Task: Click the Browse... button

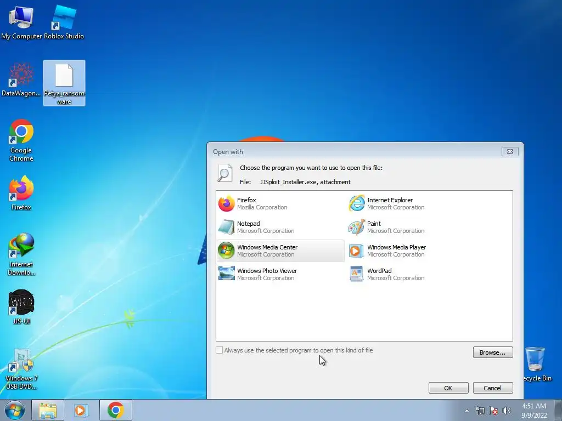Action: pyautogui.click(x=493, y=352)
